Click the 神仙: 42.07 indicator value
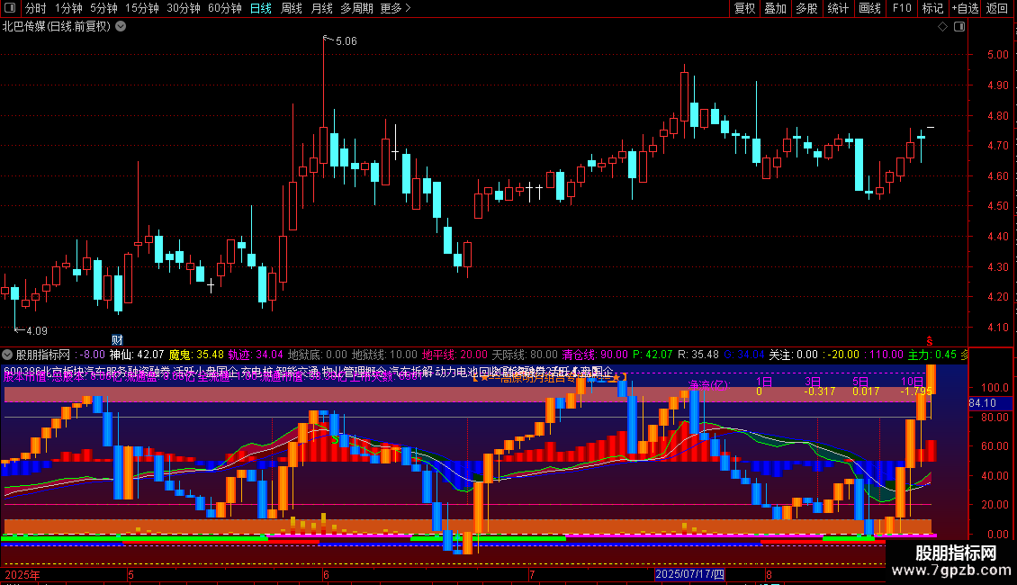 click(x=137, y=355)
